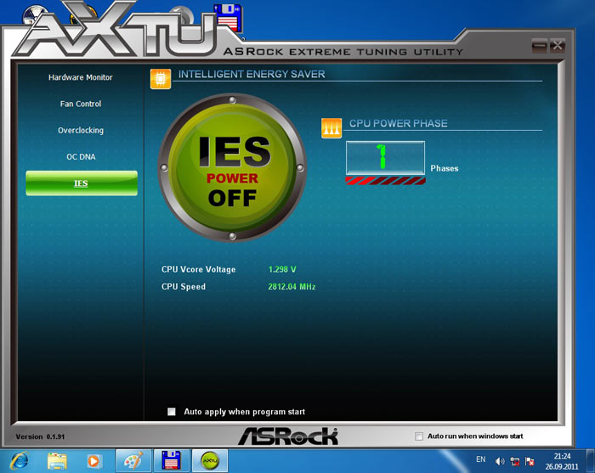Screen dimensions: 595x473
Task: Open the Fan Control section
Action: click(81, 104)
